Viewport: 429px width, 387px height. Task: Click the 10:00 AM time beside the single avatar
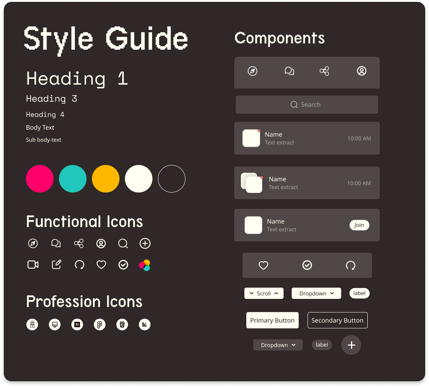359,139
